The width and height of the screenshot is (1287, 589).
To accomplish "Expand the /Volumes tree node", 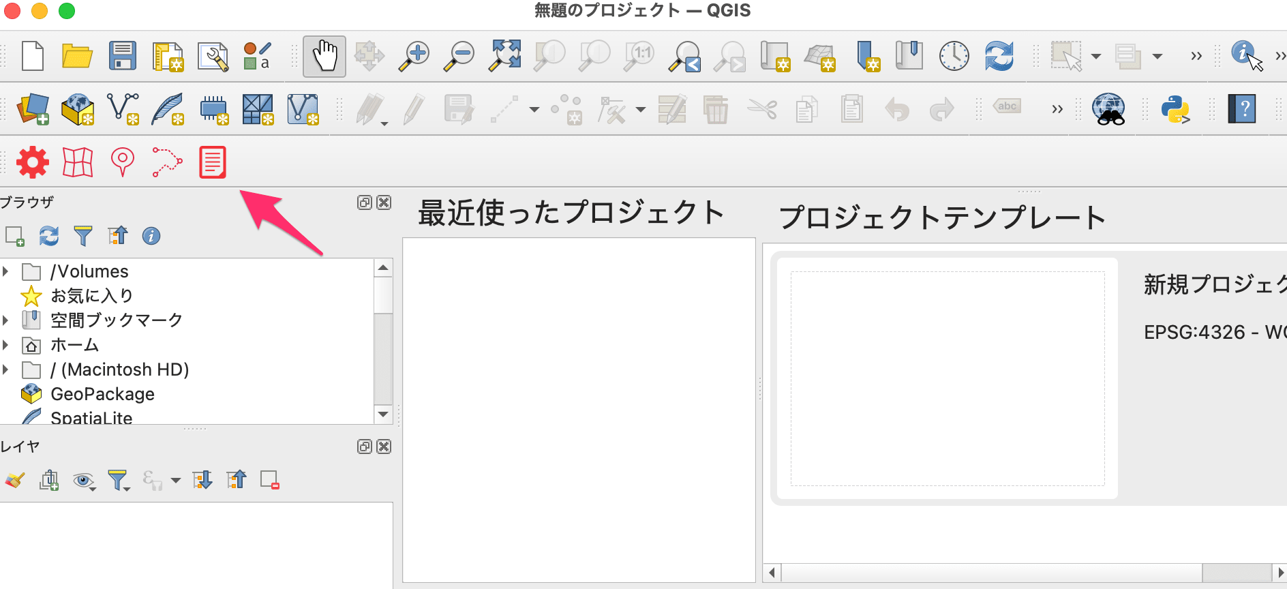I will [x=6, y=271].
